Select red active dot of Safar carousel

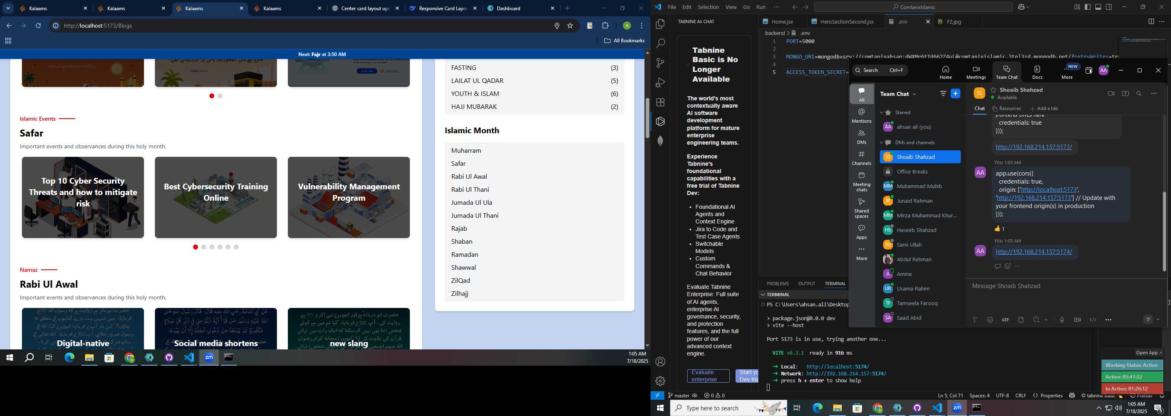pos(196,247)
